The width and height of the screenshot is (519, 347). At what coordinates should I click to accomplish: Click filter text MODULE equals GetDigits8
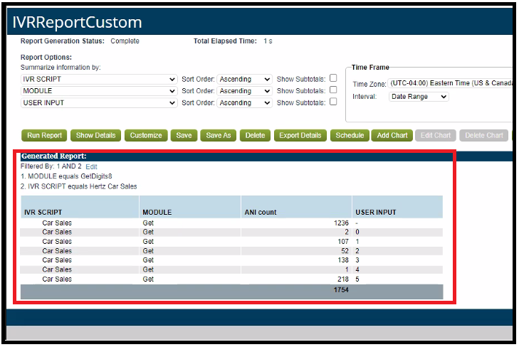tap(70, 176)
